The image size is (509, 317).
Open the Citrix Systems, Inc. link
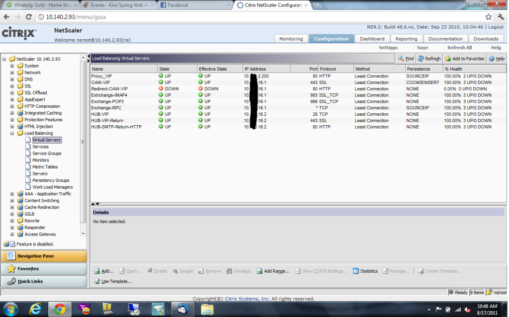[x=247, y=299]
